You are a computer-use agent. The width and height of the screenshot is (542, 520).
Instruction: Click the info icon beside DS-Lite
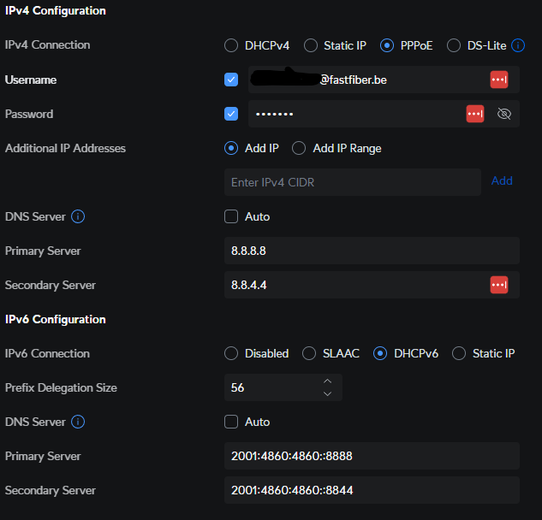(x=518, y=45)
